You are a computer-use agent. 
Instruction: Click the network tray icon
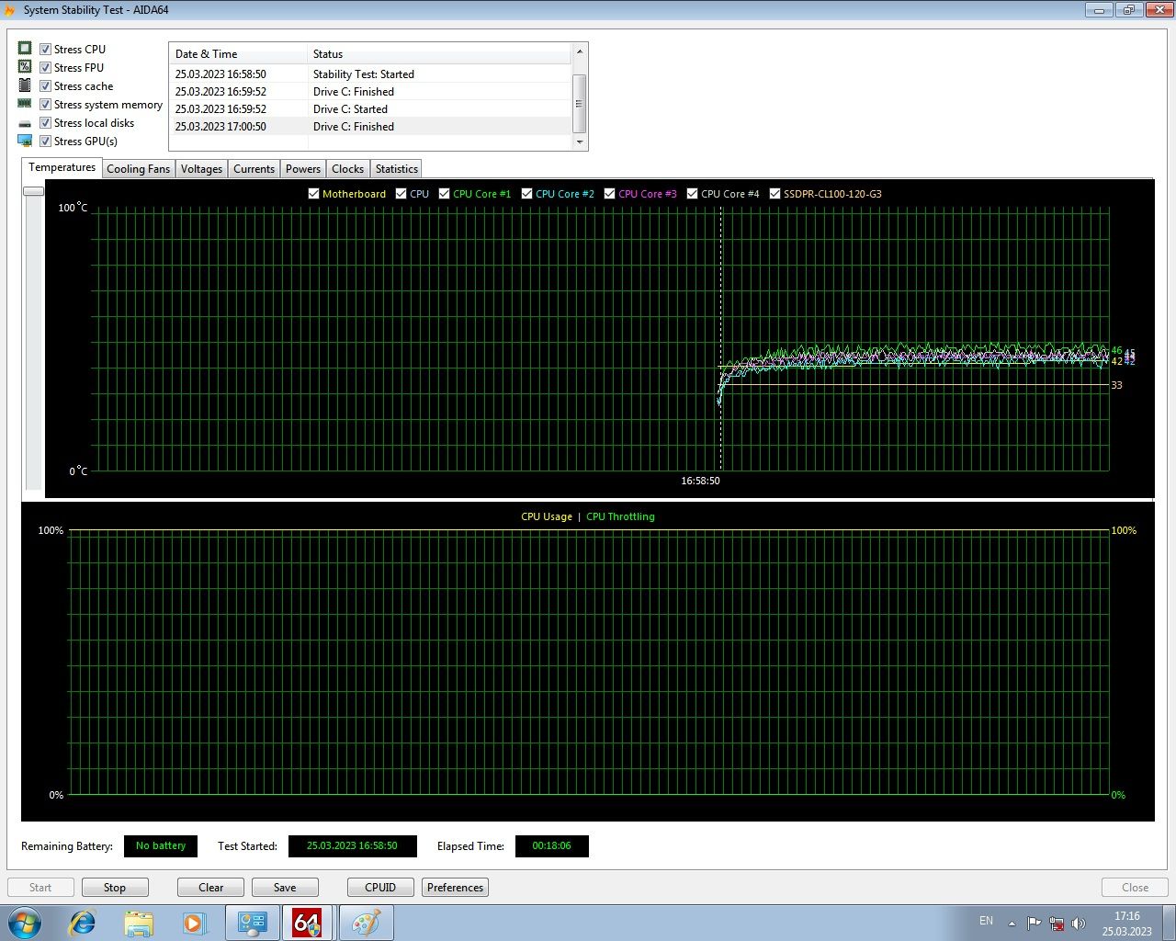1057,924
